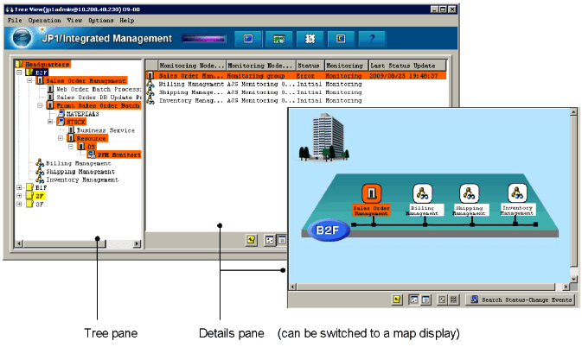Click the first toolbar icon button in the banner
The image size is (582, 347).
248,39
